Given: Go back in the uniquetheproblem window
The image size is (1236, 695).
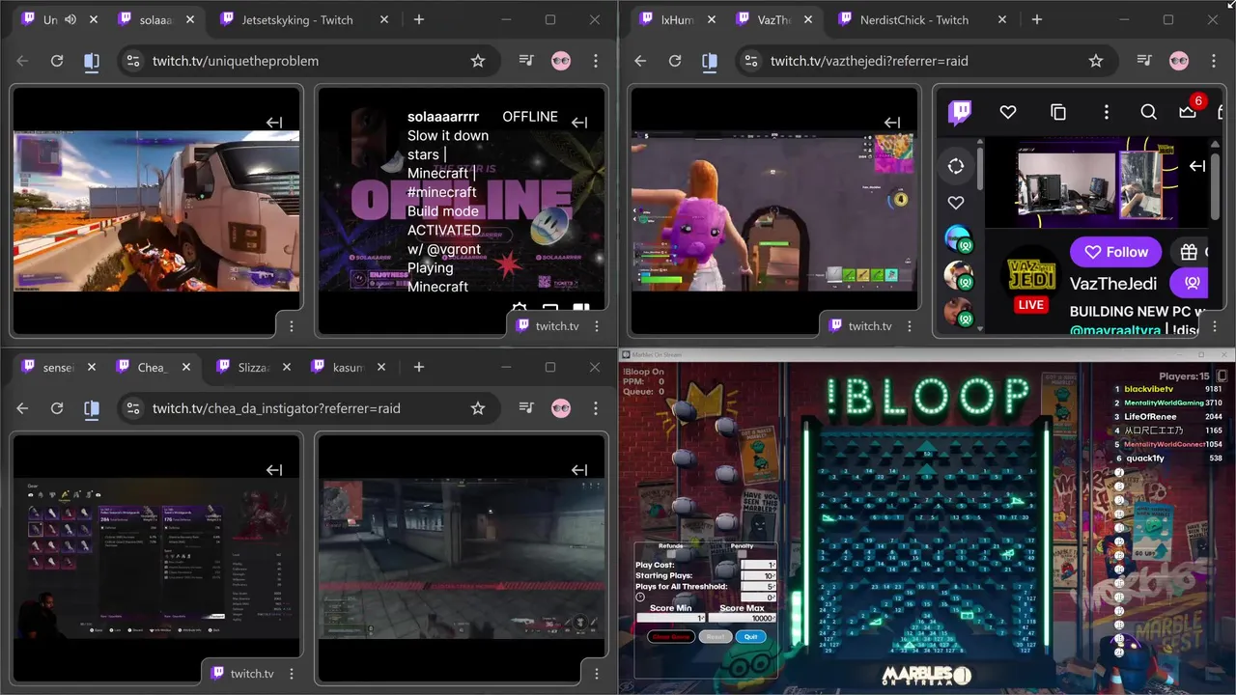Looking at the screenshot, I should tap(22, 61).
